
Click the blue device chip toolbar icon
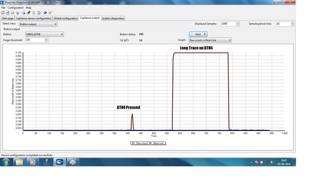[45, 13]
